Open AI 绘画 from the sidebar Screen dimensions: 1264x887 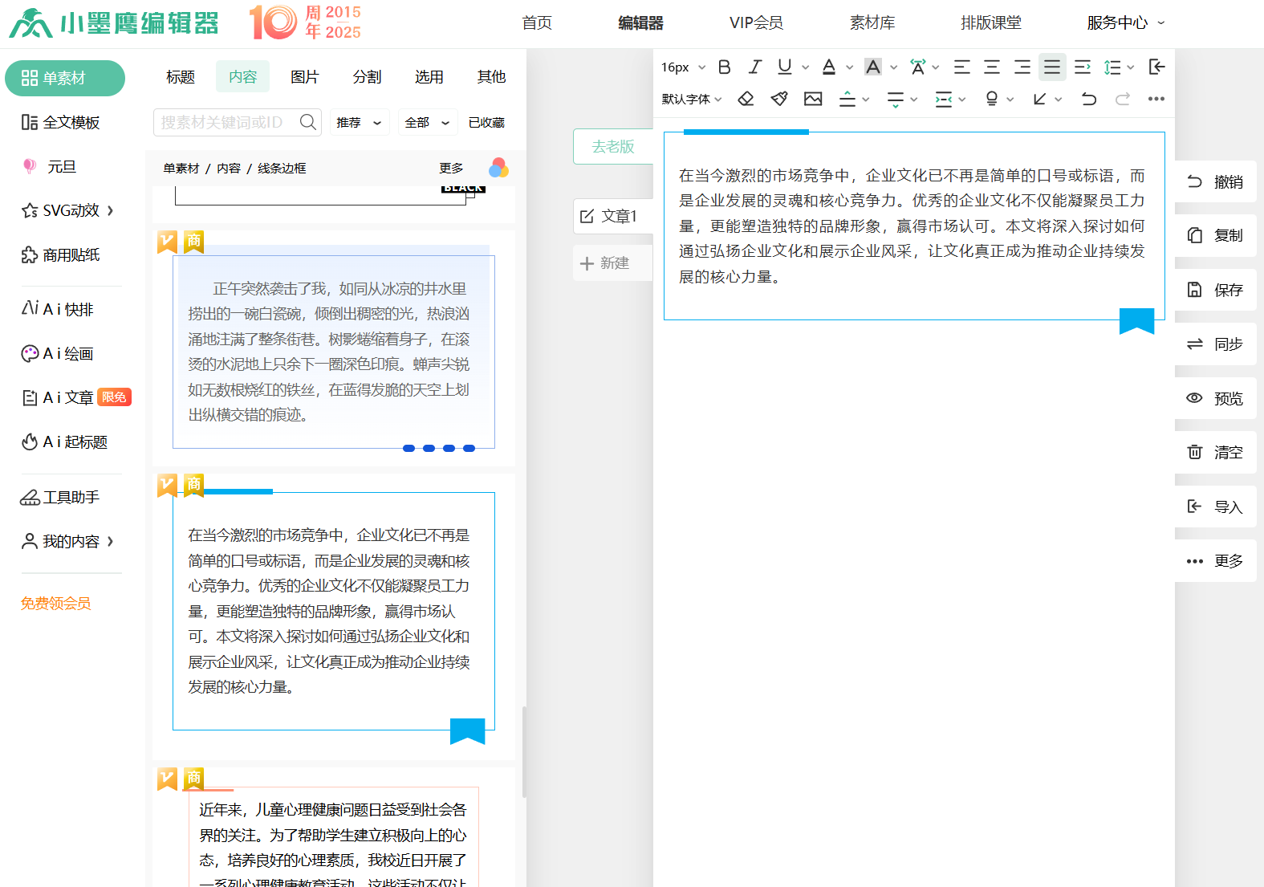(67, 353)
